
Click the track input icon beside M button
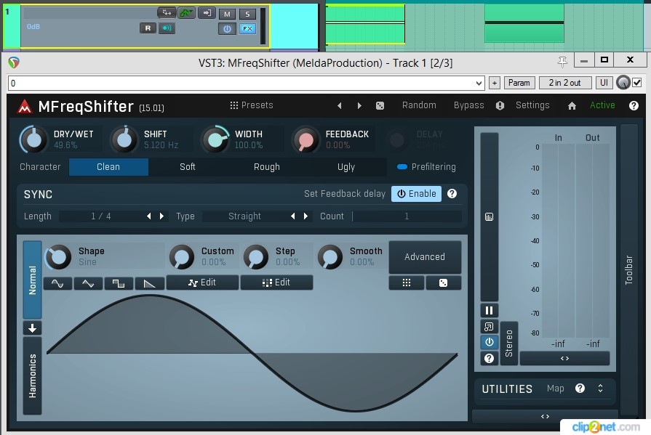(207, 13)
